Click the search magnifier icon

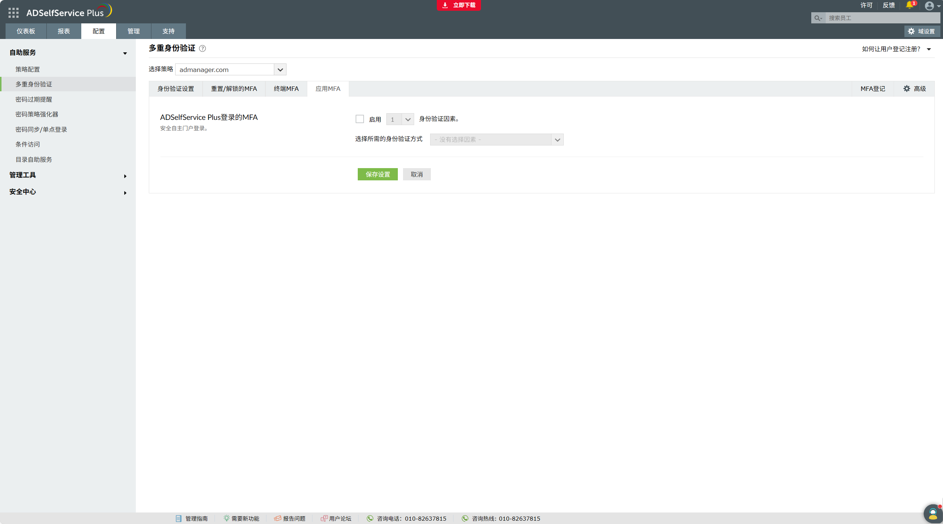pyautogui.click(x=818, y=18)
